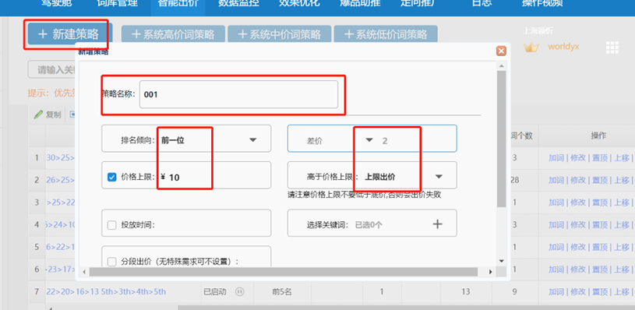Click the 28 count cell in row 2
Viewport: 635px width, 310px height.
(514, 180)
